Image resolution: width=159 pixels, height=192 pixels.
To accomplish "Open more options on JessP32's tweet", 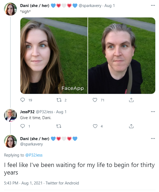I will (153, 112).
